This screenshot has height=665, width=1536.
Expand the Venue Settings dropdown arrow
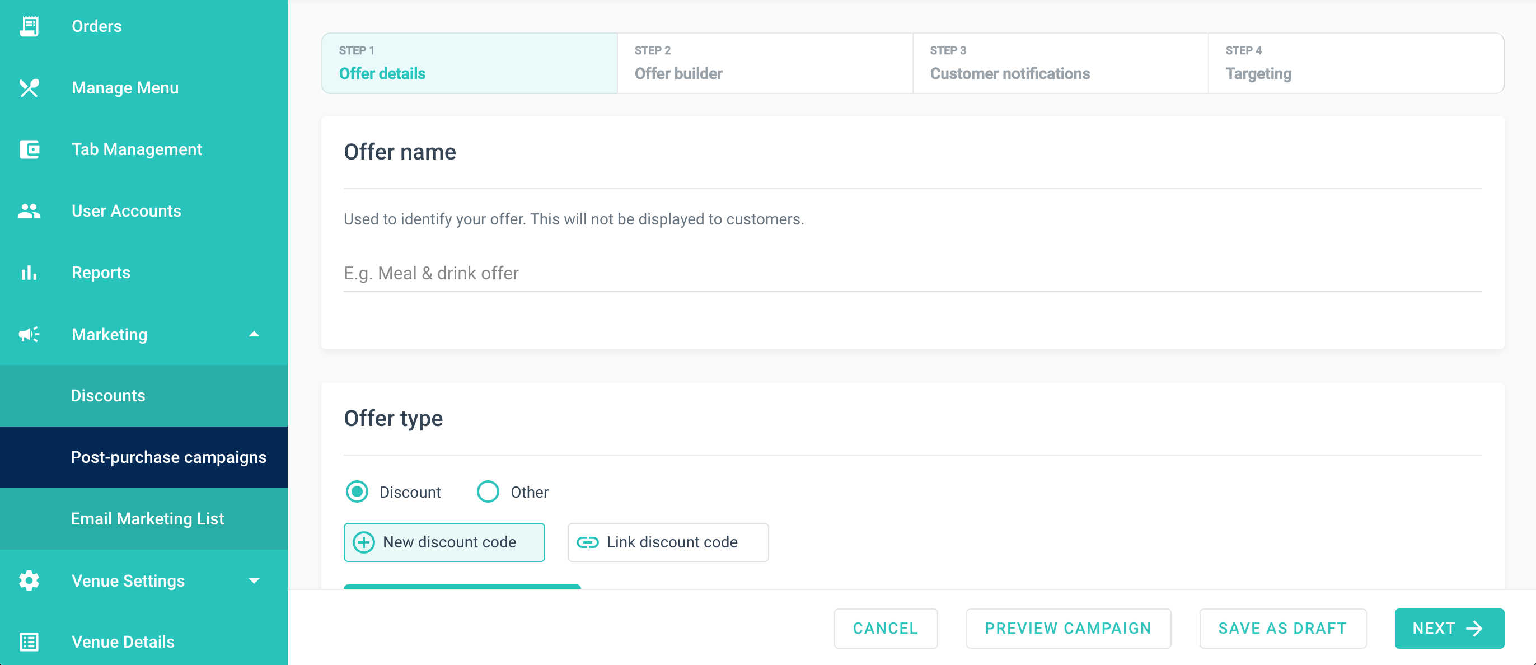click(254, 581)
